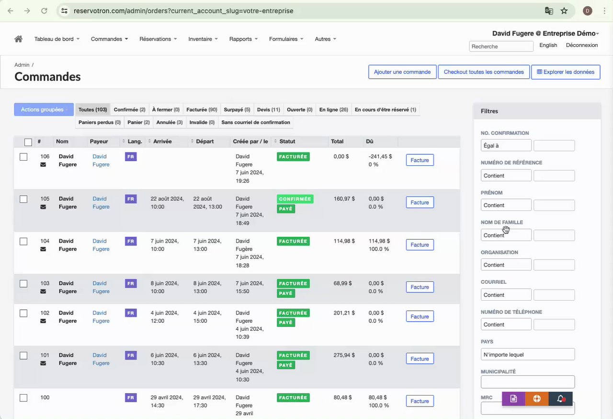Click the envelope icon under order 103
This screenshot has height=419, width=613.
(43, 291)
